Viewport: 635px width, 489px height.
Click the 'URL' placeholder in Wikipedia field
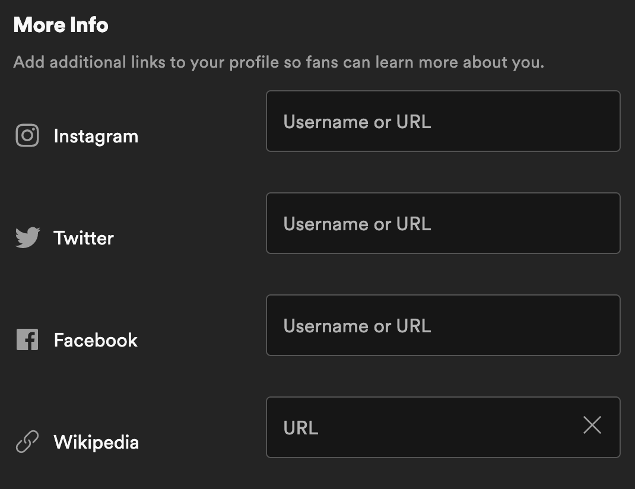tap(301, 428)
